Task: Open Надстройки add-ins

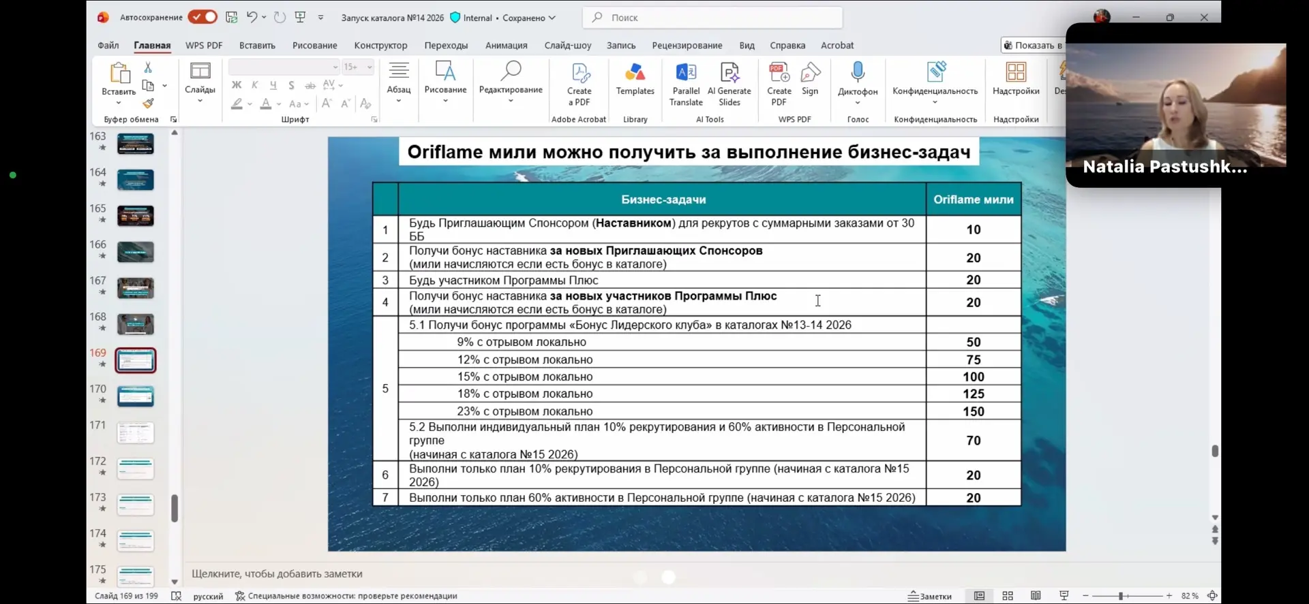Action: click(1016, 79)
